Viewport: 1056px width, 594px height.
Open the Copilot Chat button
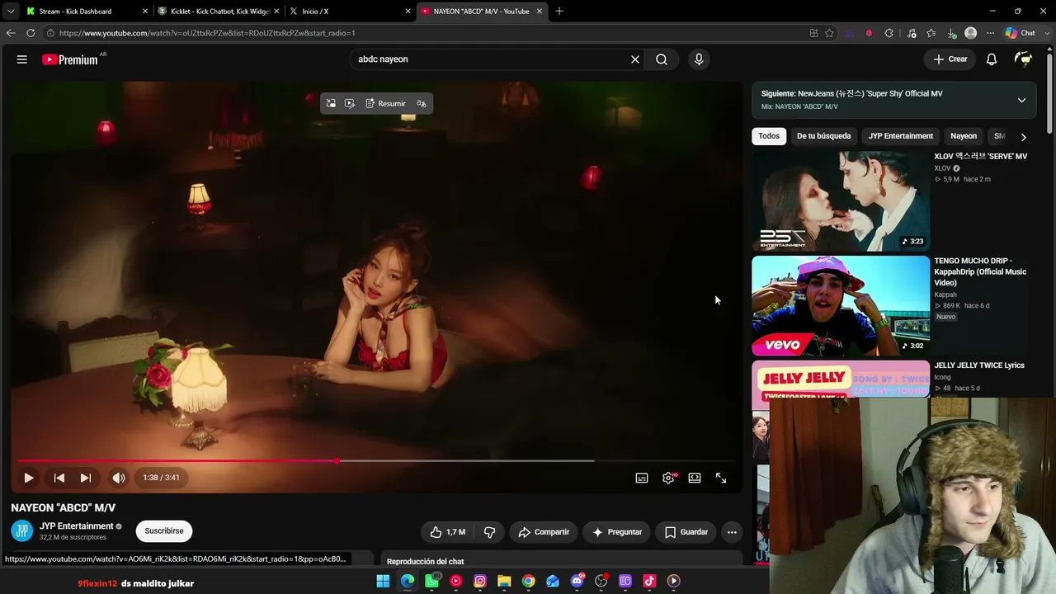(1021, 33)
